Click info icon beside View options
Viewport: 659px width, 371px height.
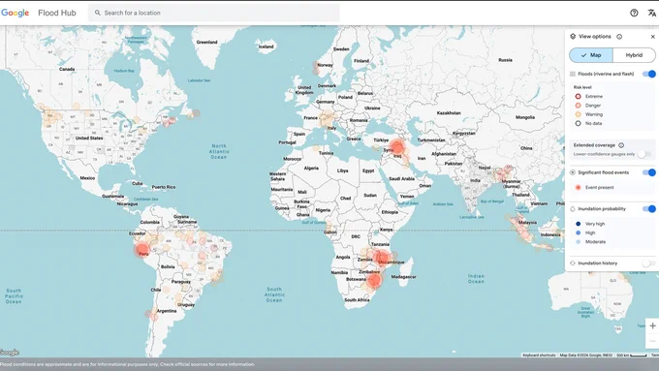click(x=619, y=37)
